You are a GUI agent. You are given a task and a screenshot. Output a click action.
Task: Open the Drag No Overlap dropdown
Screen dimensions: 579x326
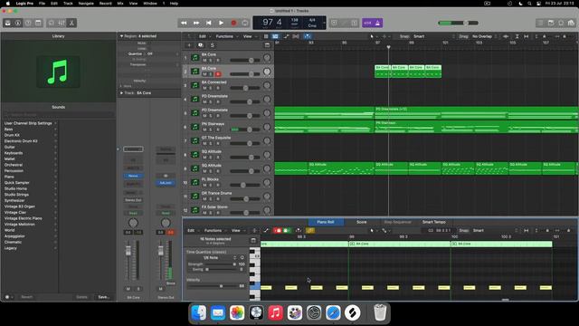tap(484, 36)
